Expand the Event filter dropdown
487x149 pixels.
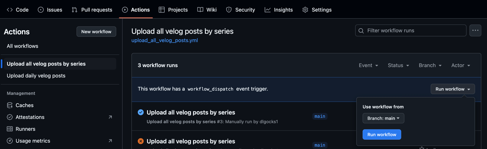tap(368, 65)
